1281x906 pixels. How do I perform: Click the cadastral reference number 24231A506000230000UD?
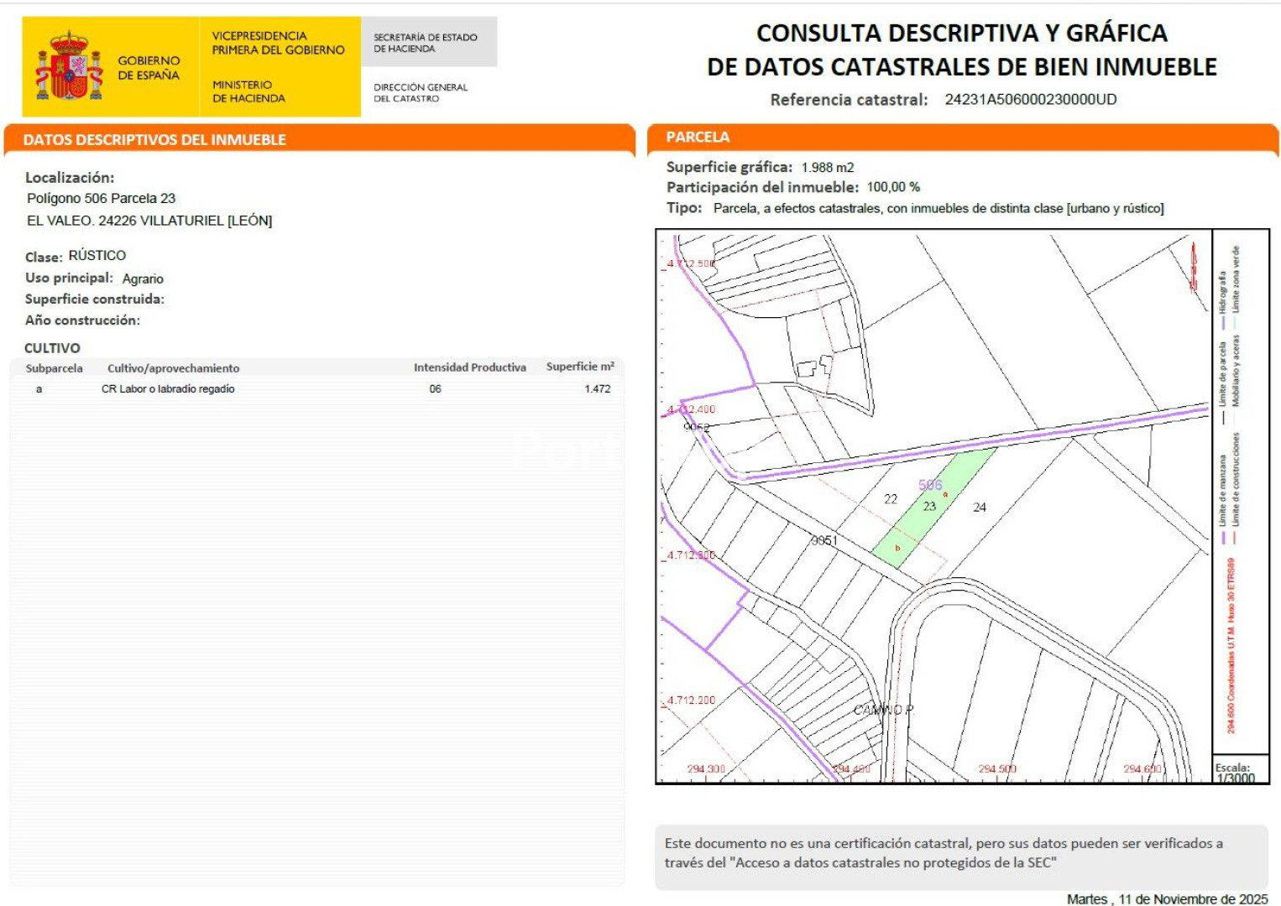[1030, 100]
